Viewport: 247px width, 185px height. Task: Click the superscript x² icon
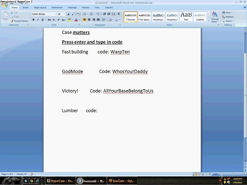point(58,20)
